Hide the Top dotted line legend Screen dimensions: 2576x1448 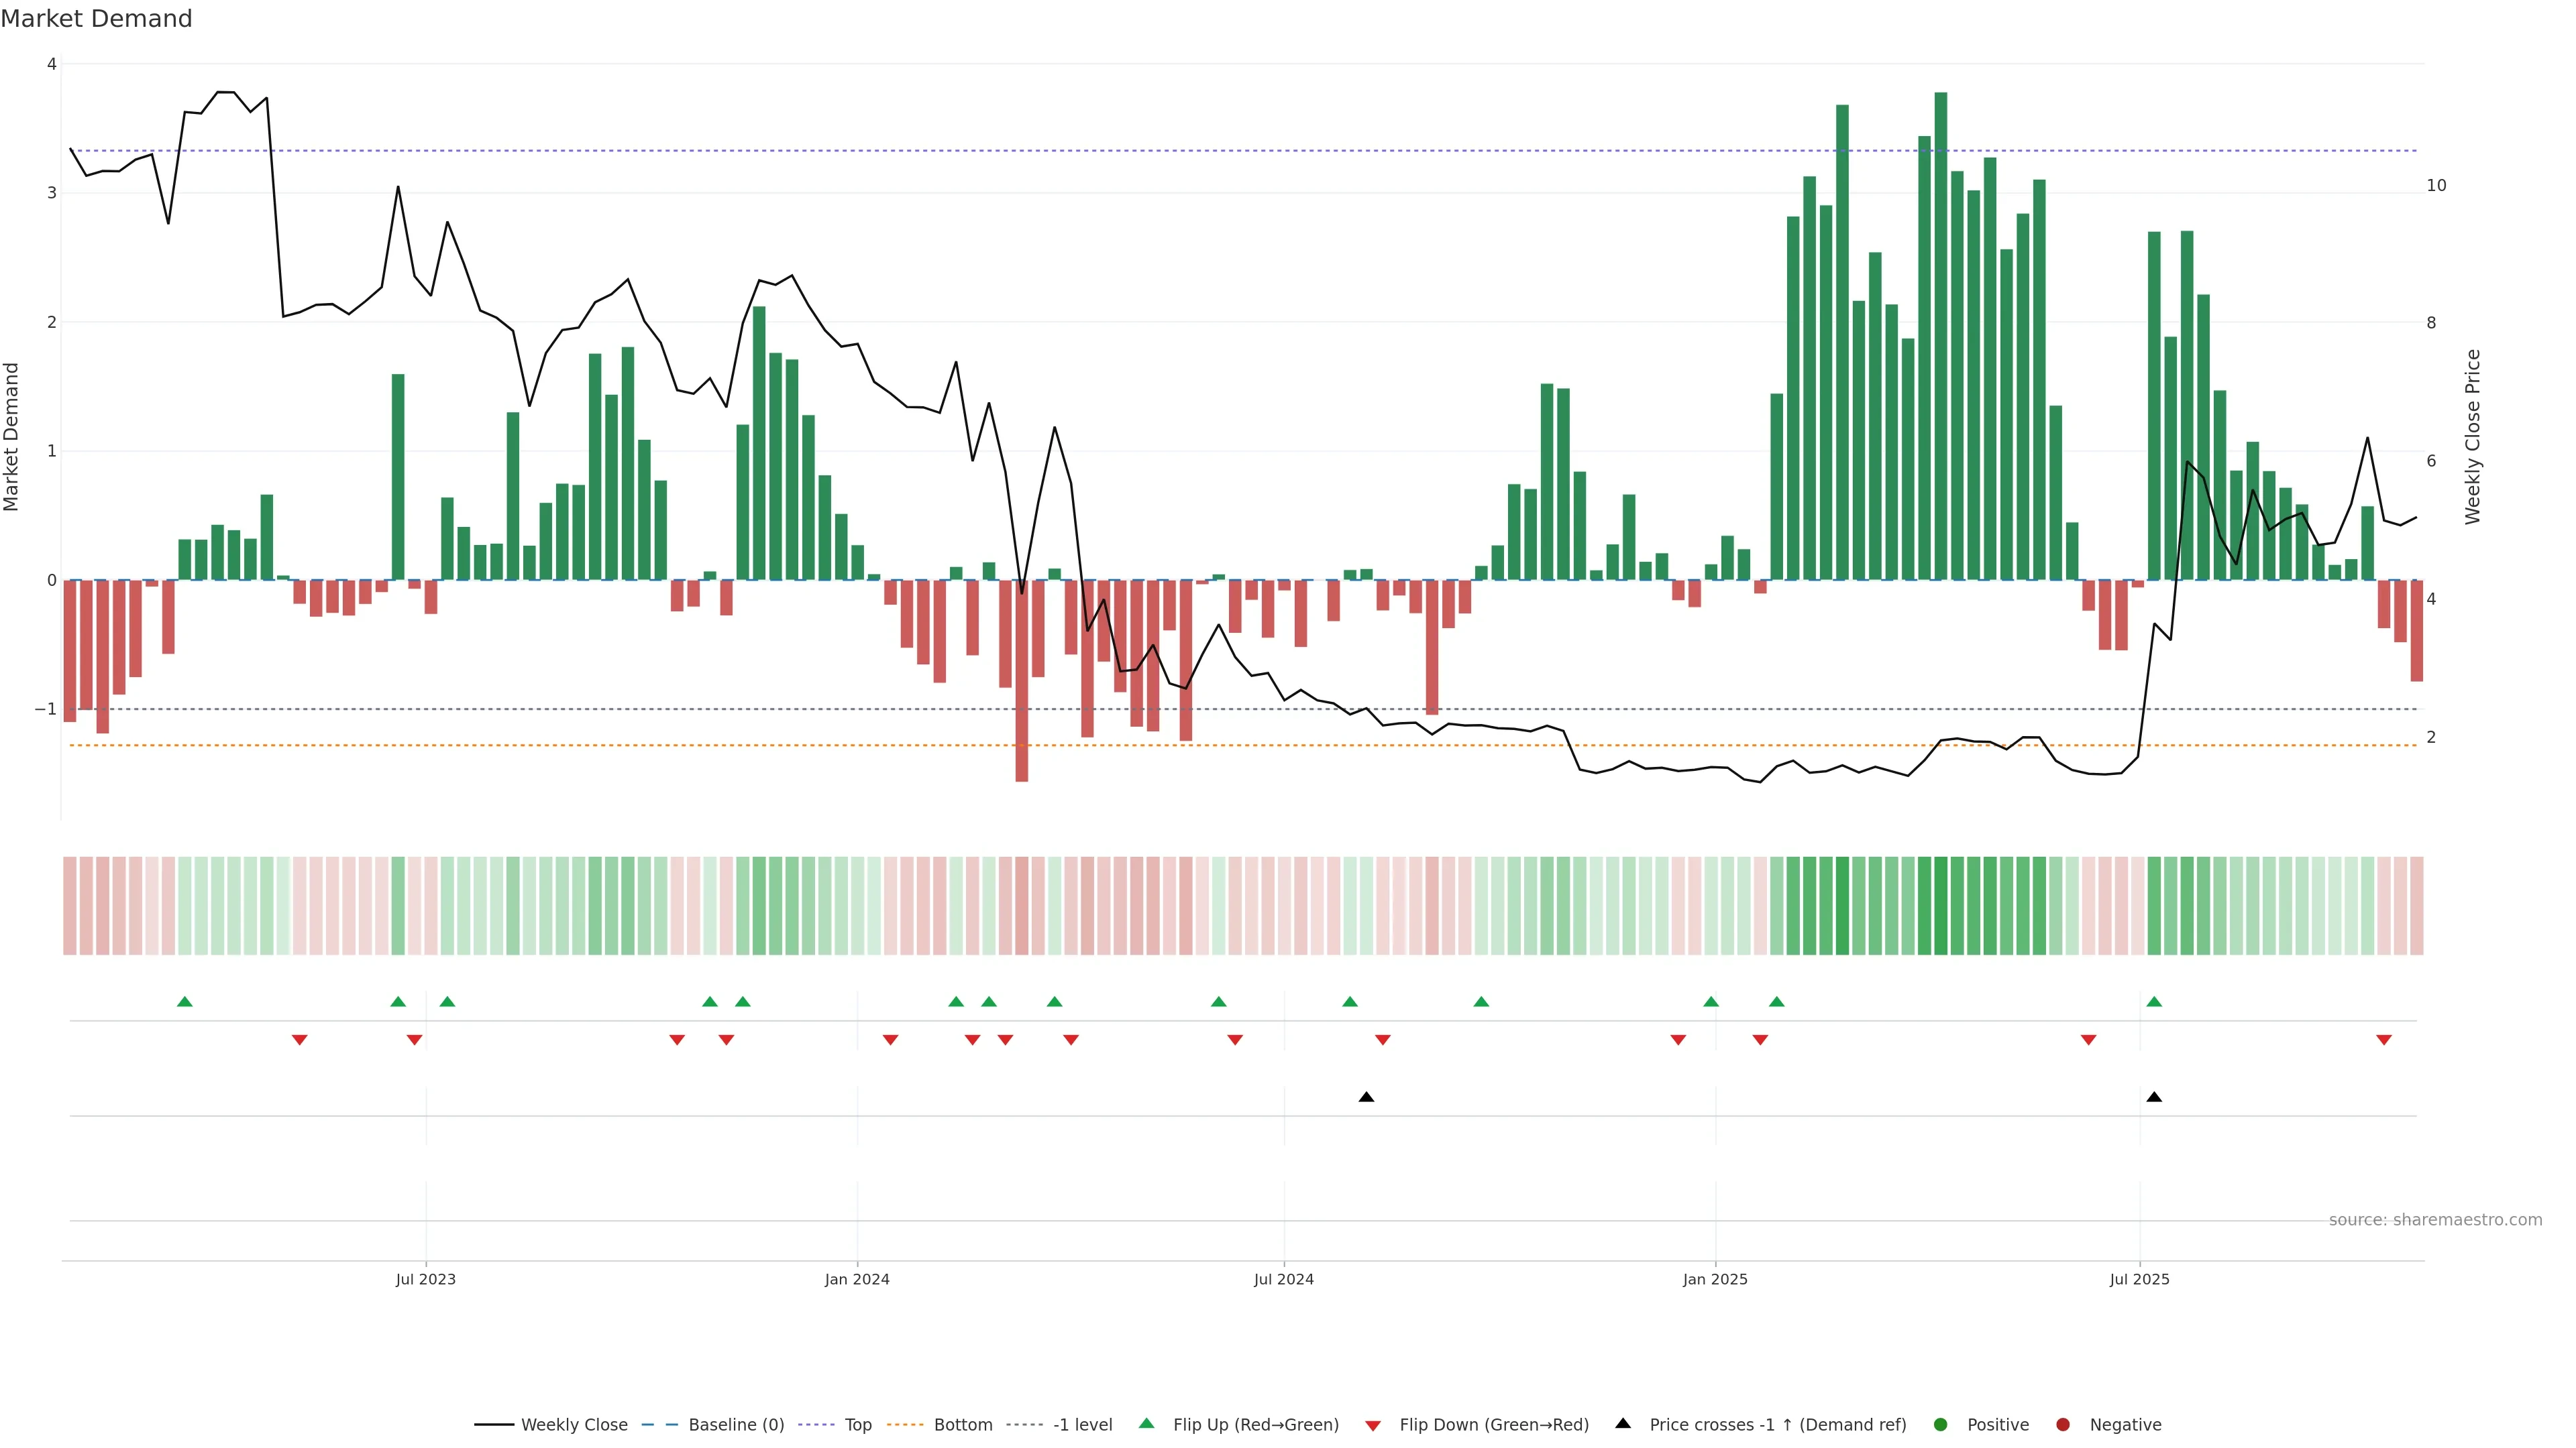pyautogui.click(x=857, y=1424)
